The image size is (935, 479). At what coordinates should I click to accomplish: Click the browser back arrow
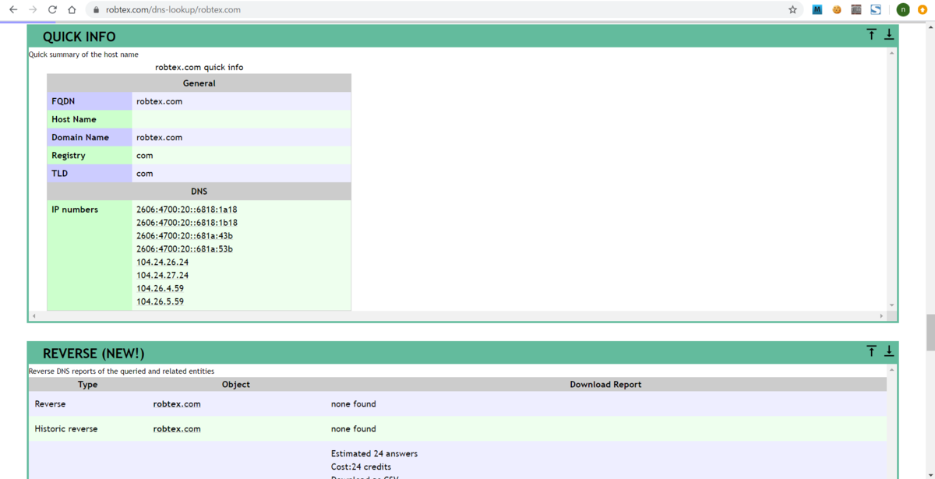tap(12, 10)
